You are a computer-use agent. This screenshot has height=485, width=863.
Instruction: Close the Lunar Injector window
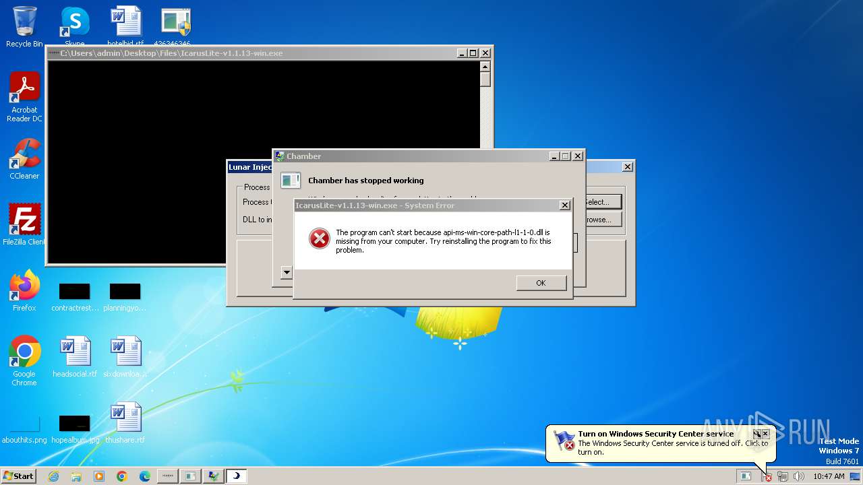point(627,167)
